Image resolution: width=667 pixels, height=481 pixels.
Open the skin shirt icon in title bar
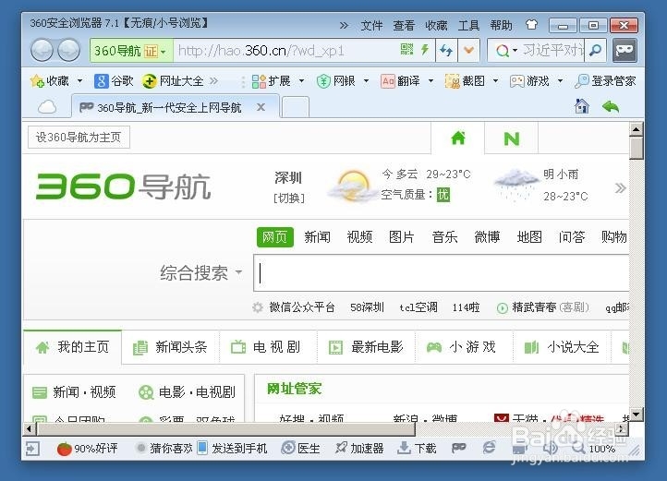point(531,25)
